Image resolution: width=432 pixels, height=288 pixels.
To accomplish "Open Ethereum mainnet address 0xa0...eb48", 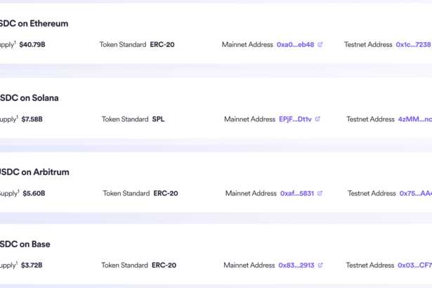I will coord(295,45).
